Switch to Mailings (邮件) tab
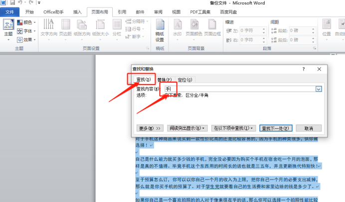 click(x=140, y=12)
